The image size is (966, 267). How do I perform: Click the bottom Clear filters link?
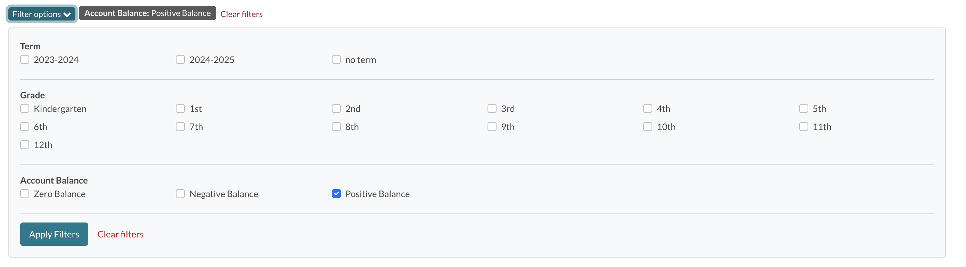pyautogui.click(x=120, y=234)
